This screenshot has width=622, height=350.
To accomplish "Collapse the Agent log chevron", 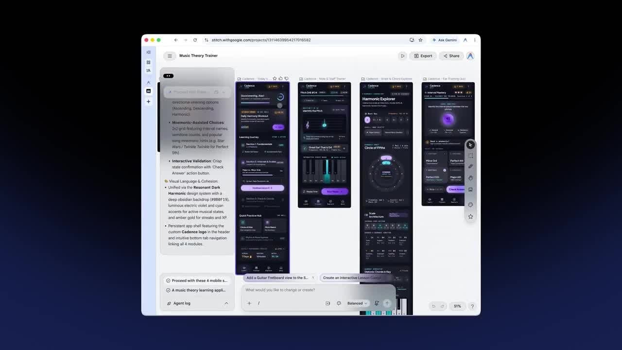I will click(226, 303).
